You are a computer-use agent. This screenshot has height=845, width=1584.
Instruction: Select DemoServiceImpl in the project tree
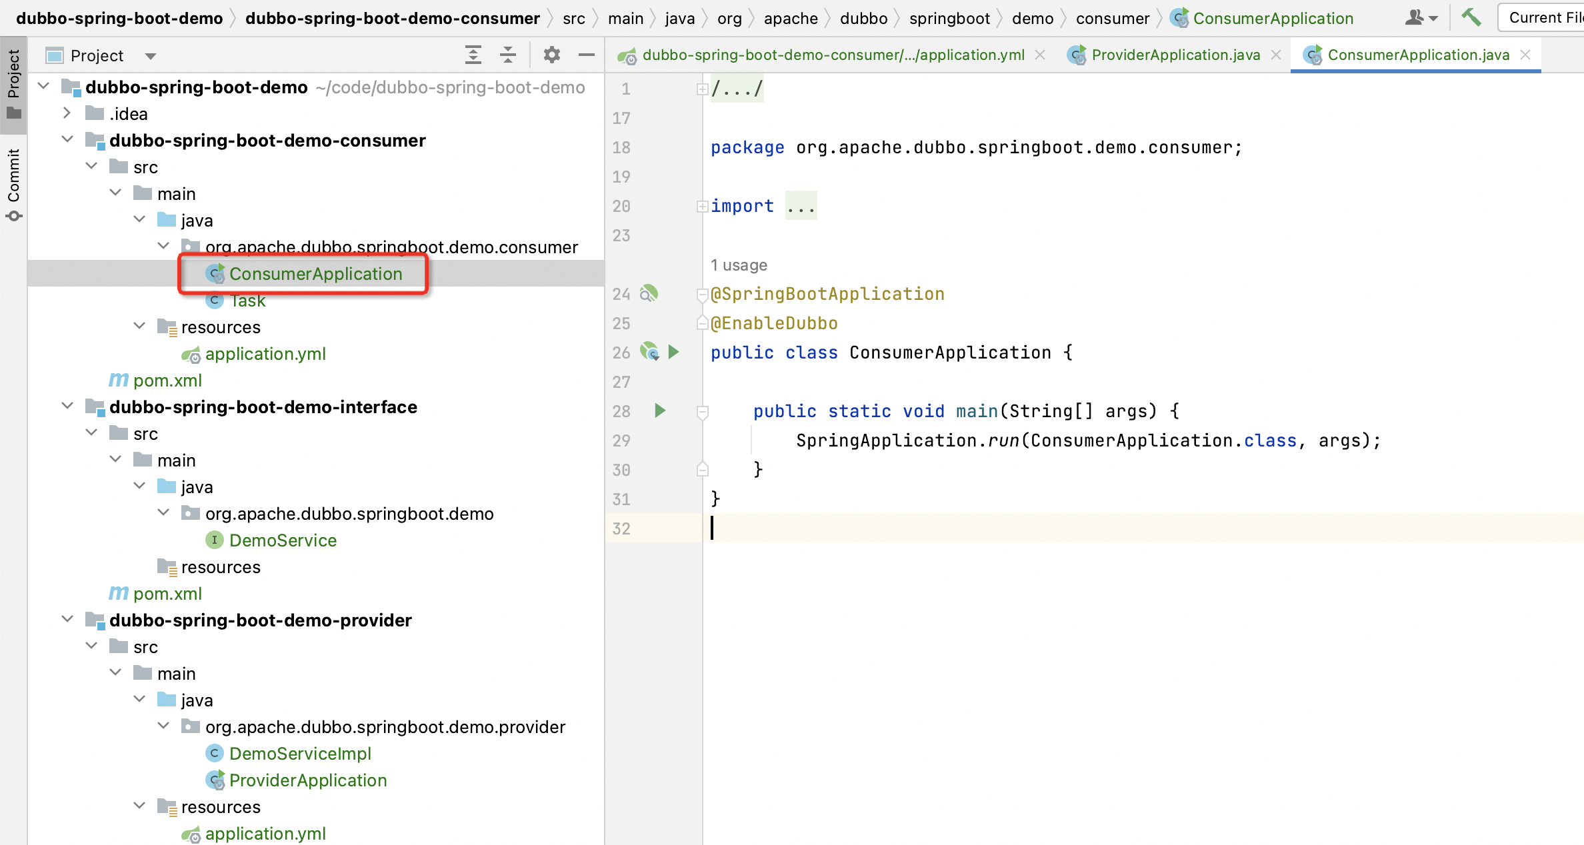pyautogui.click(x=299, y=753)
